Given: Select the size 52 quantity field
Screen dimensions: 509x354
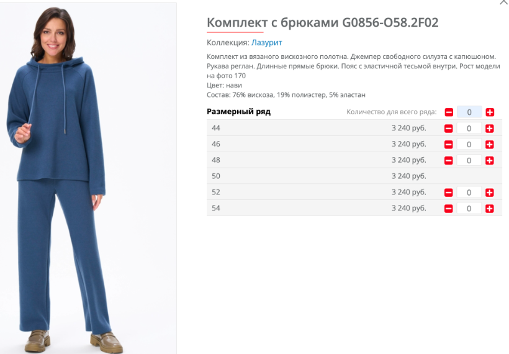Looking at the screenshot, I should (x=469, y=193).
